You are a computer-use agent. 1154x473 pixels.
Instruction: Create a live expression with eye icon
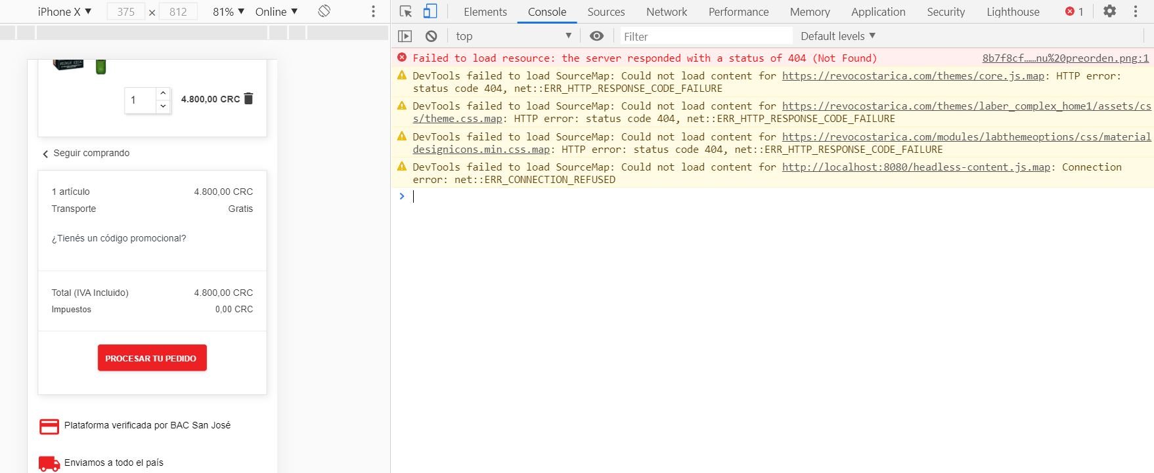pos(596,36)
